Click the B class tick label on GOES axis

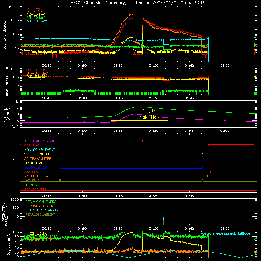click(18, 115)
